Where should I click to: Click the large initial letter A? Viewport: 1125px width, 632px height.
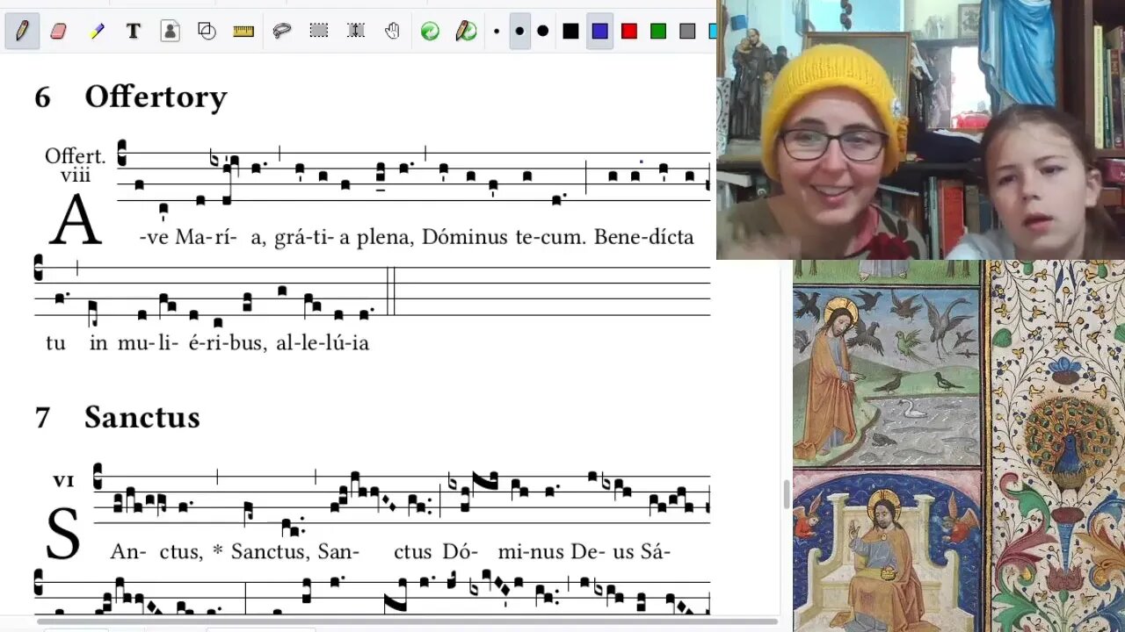(x=76, y=220)
